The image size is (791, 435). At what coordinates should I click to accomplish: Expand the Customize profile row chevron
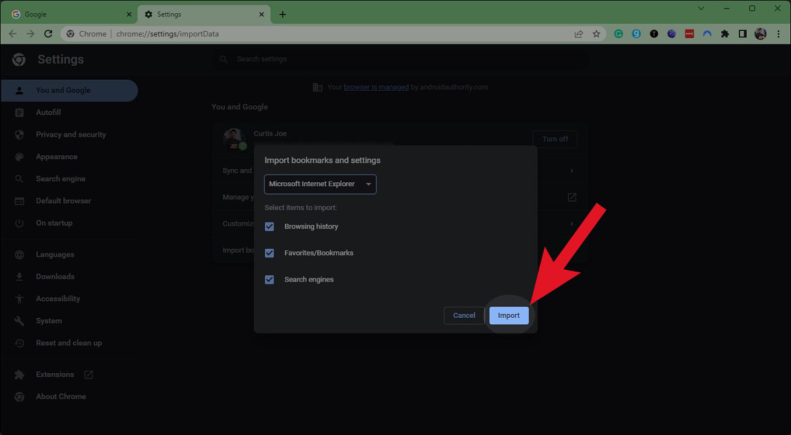tap(571, 224)
